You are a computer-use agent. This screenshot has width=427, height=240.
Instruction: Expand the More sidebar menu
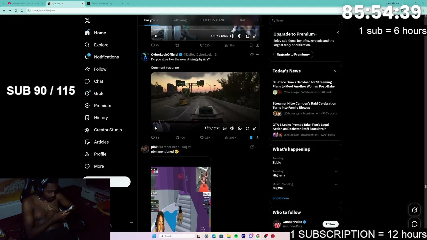[94, 166]
